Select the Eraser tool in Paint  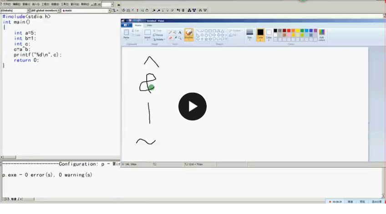(x=170, y=38)
